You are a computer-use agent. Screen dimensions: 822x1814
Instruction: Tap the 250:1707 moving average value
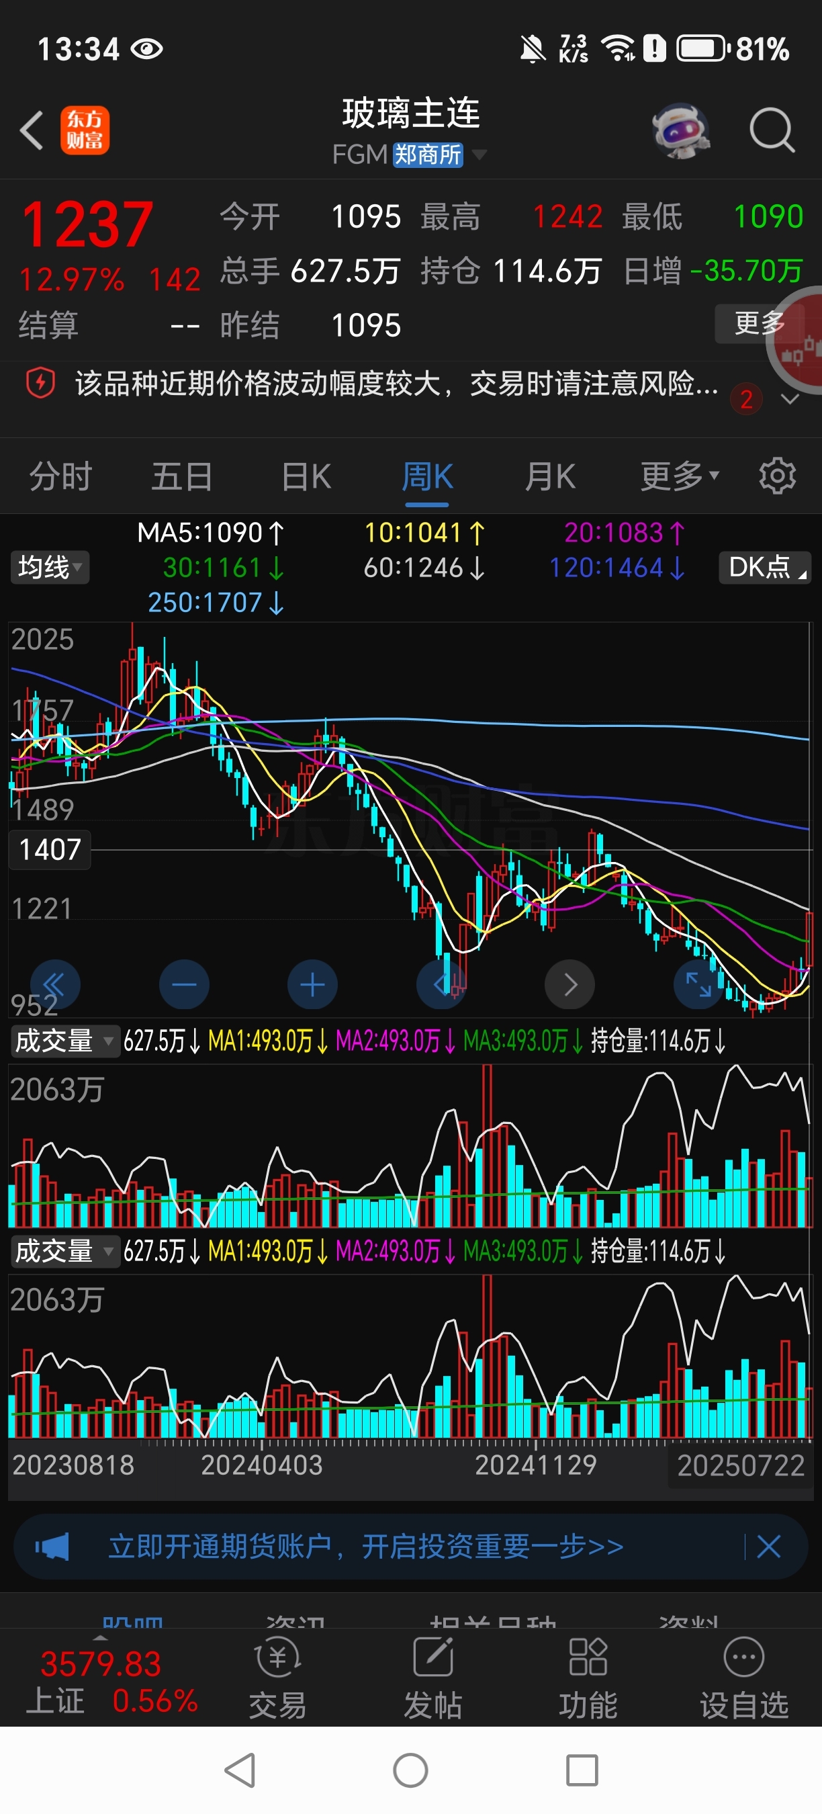[216, 603]
